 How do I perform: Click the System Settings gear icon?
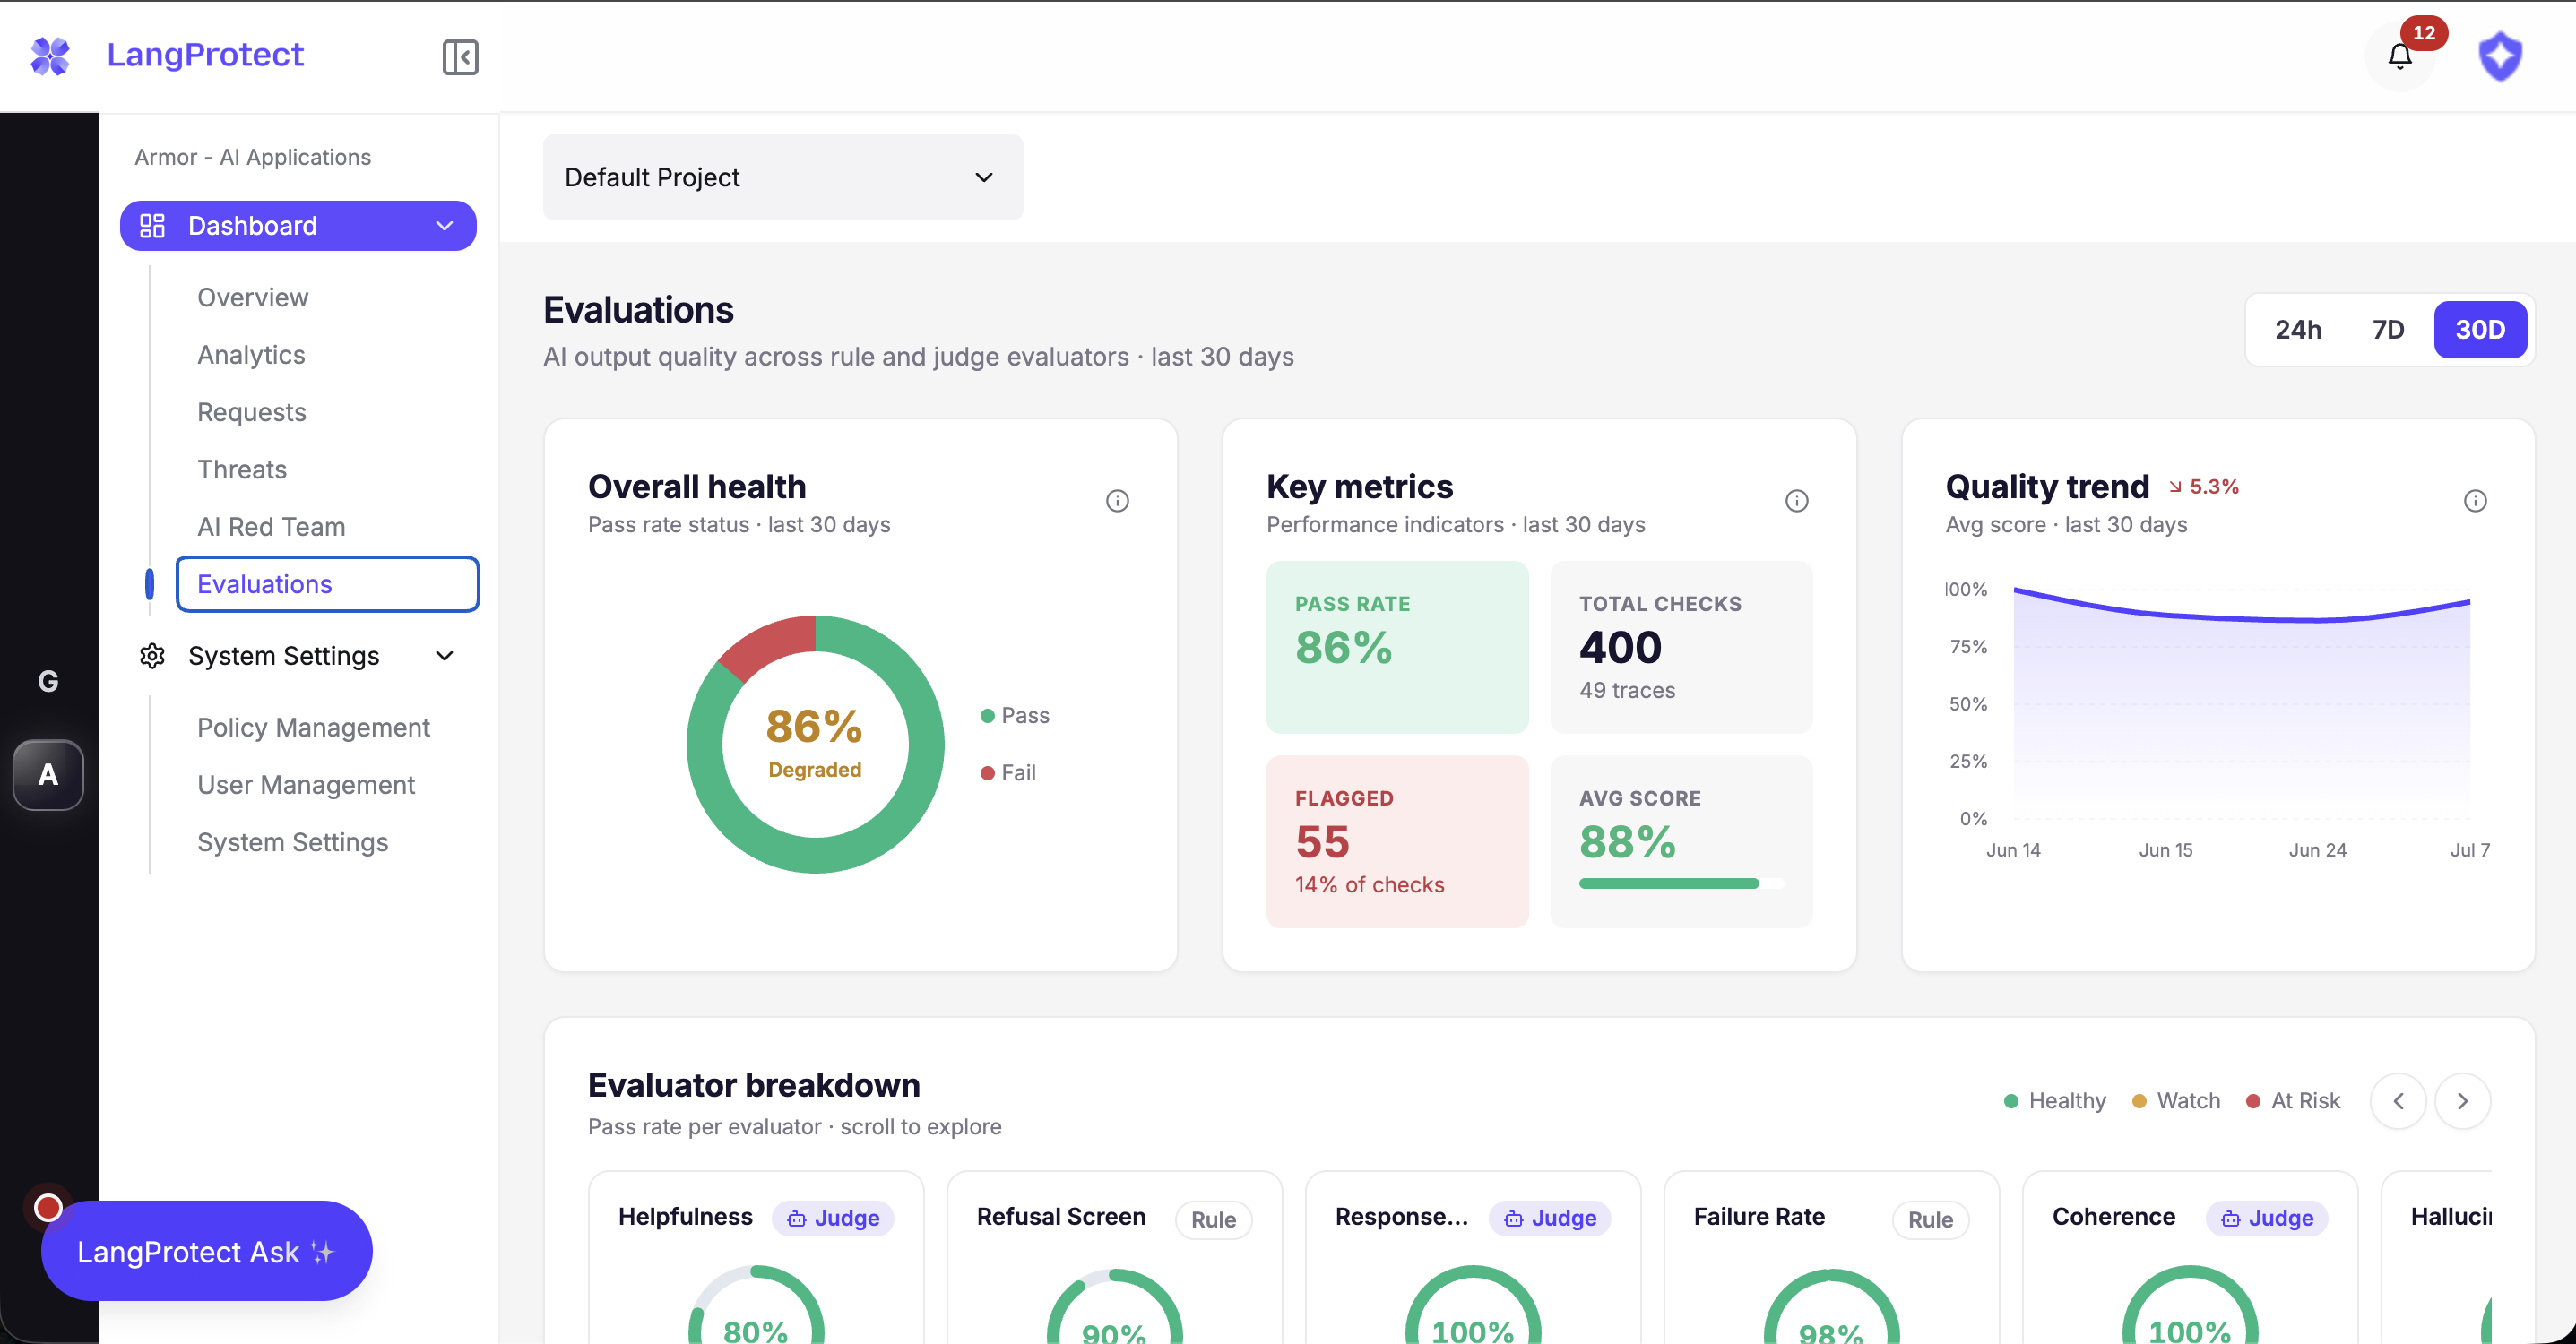coord(152,656)
